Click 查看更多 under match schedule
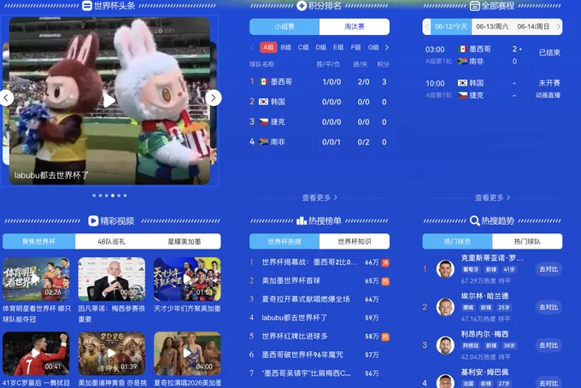This screenshot has width=581, height=388. click(492, 198)
